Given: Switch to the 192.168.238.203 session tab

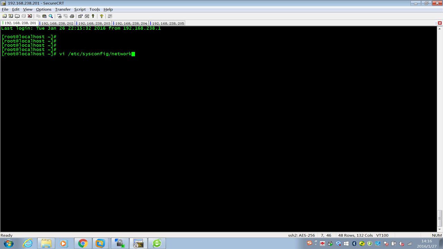Looking at the screenshot, I should pos(94,24).
